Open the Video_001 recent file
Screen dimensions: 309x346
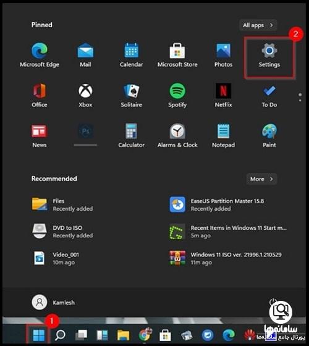coord(56,258)
